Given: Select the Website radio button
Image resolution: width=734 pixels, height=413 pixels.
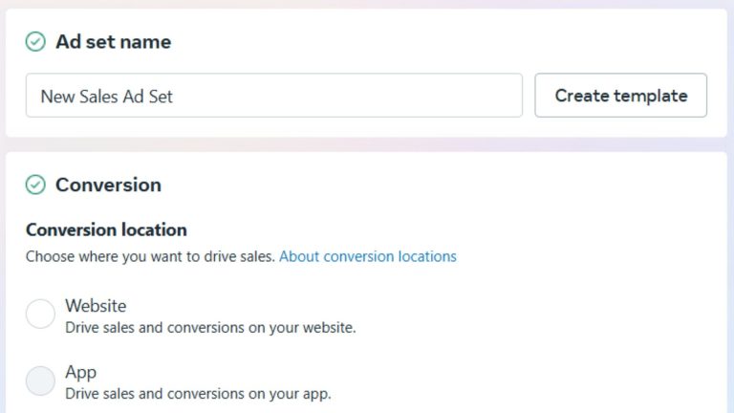Looking at the screenshot, I should pos(40,315).
